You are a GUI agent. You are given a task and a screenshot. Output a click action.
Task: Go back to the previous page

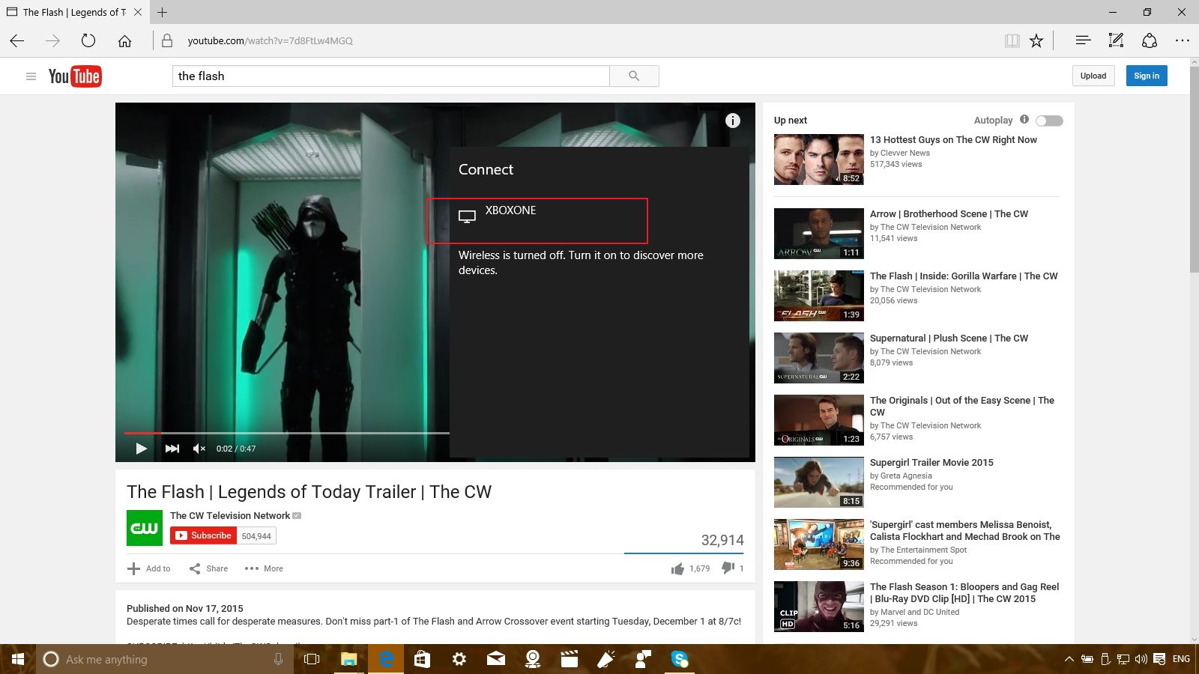tap(17, 40)
